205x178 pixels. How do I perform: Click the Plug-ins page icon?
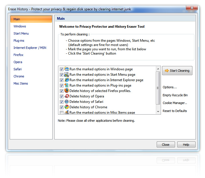click(67, 85)
